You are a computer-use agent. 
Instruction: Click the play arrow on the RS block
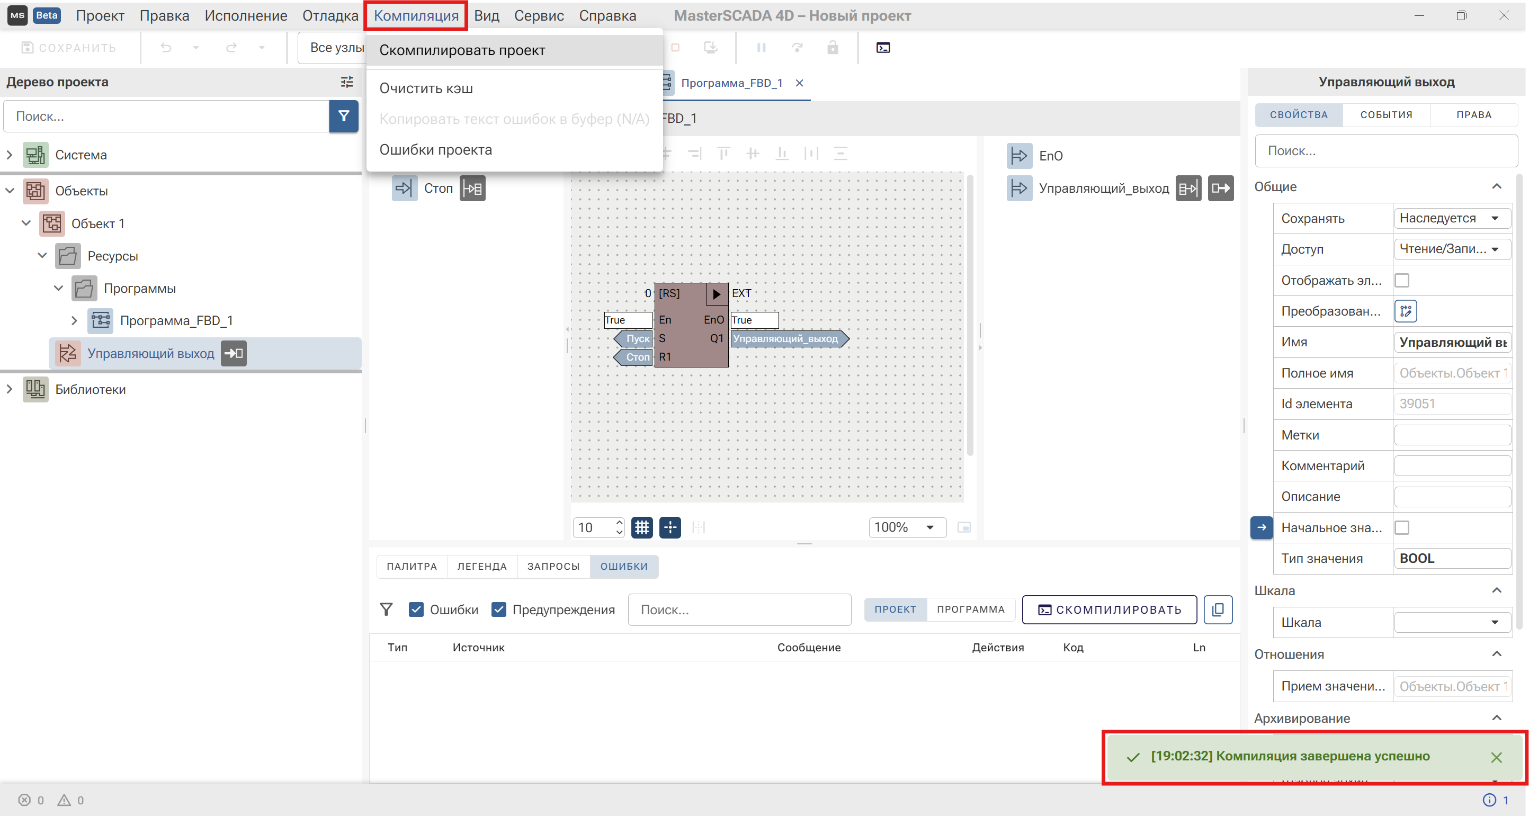pos(717,293)
